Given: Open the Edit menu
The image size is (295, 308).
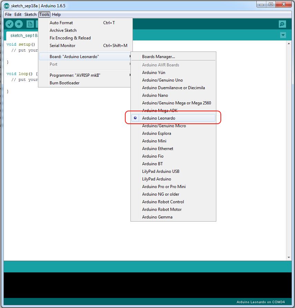Looking at the screenshot, I should [18, 15].
